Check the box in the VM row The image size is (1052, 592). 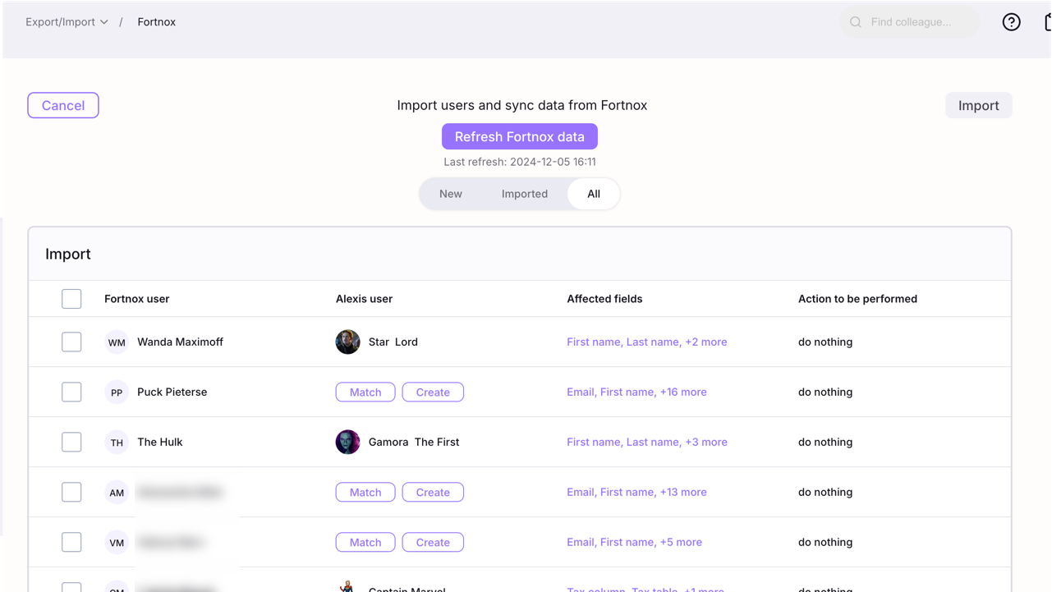tap(71, 542)
